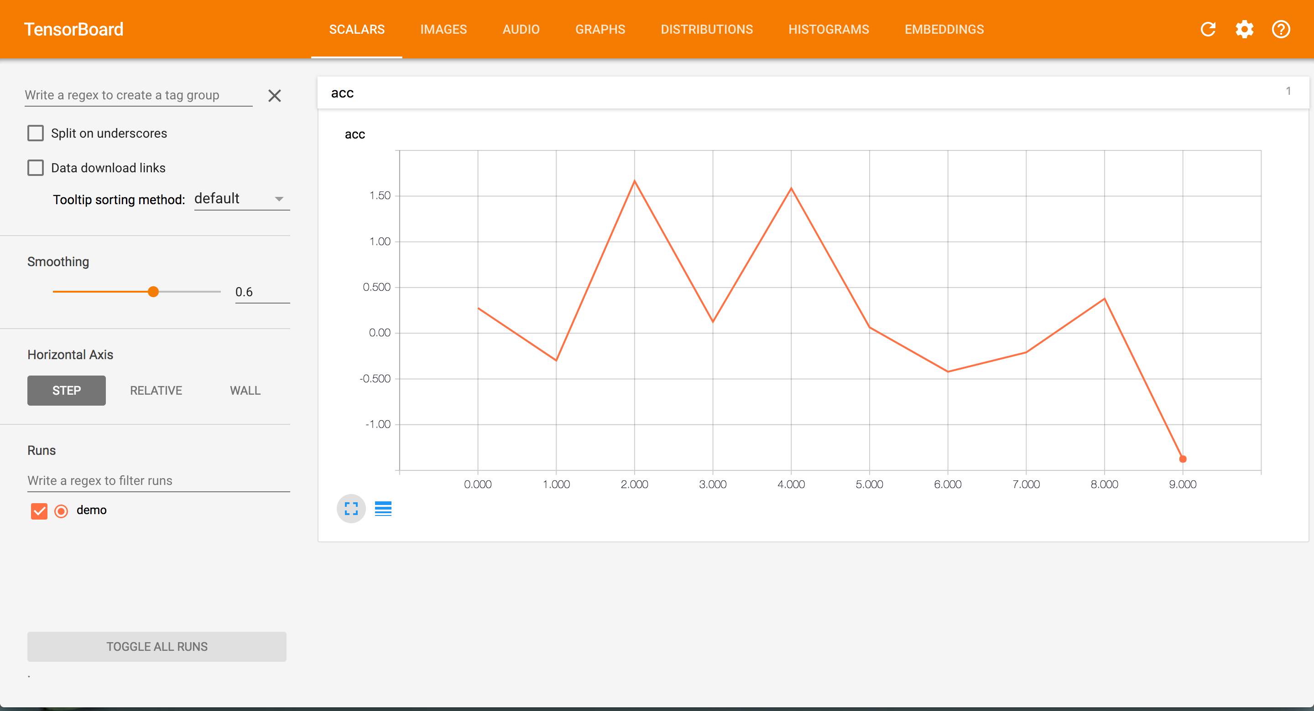The image size is (1314, 711).
Task: Select the demo run radio button
Action: [x=61, y=511]
